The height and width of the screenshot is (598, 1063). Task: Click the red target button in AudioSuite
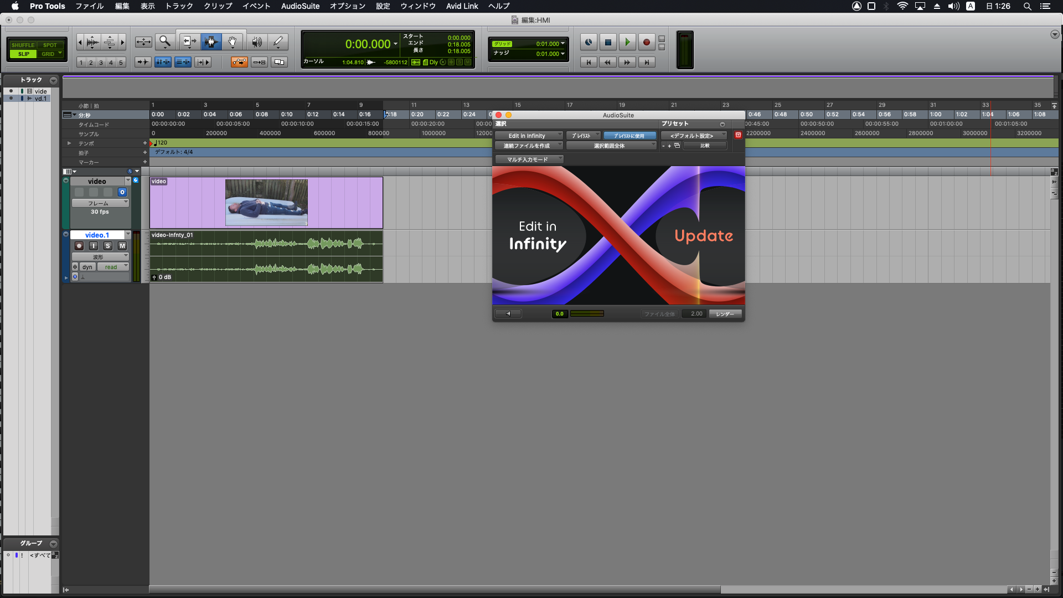[738, 135]
